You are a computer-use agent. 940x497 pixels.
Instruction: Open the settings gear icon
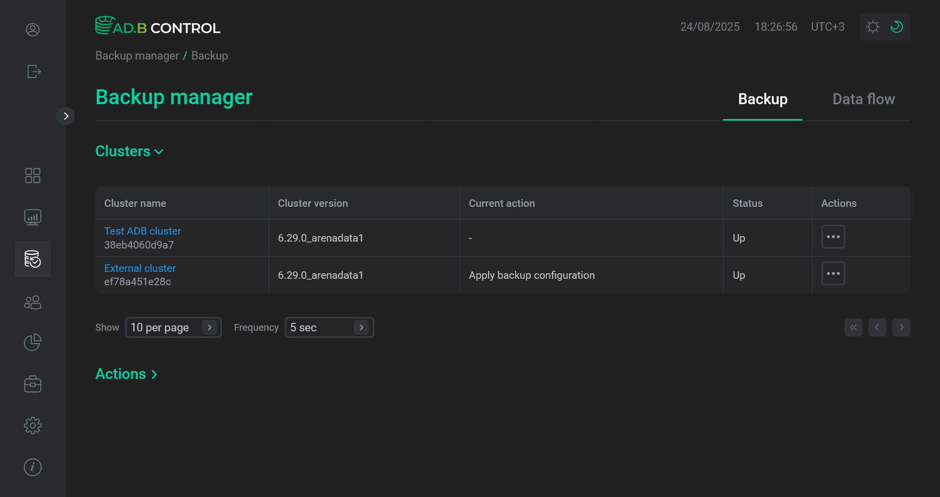[x=32, y=425]
